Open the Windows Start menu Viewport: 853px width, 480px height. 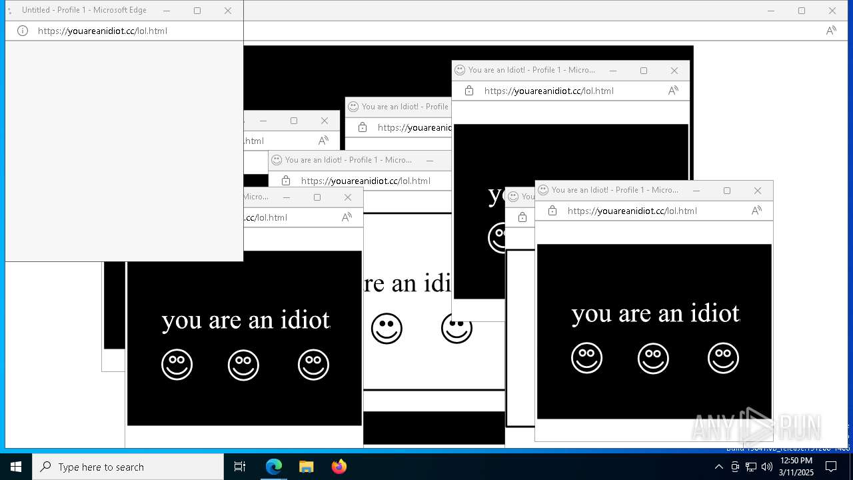(16, 467)
